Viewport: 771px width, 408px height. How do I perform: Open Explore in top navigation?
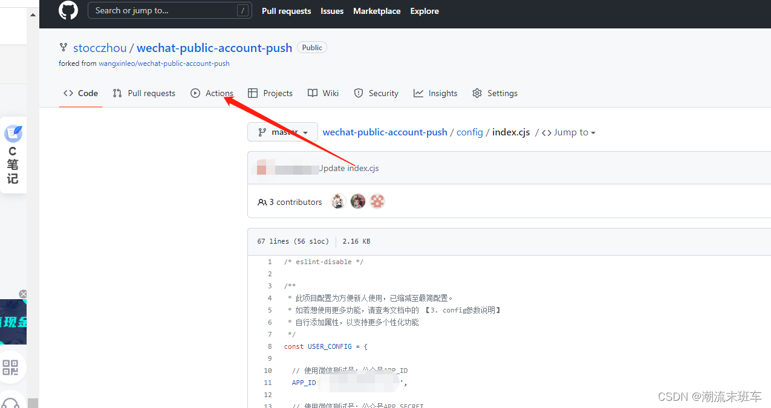(425, 11)
